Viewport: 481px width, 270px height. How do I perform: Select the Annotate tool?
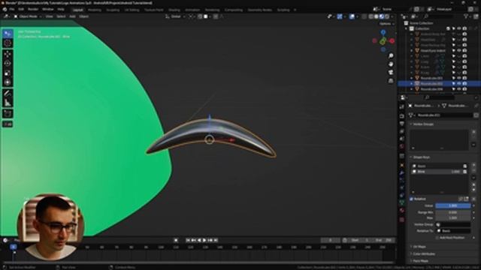(8, 93)
